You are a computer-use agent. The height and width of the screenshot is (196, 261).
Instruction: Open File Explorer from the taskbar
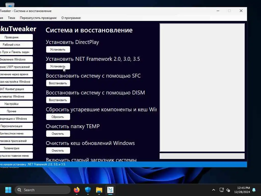[x=99, y=190]
